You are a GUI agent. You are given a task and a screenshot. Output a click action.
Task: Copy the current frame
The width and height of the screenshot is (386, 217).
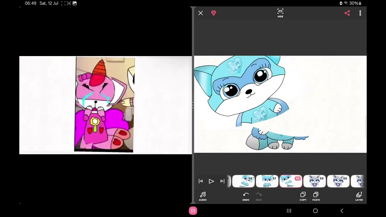(x=303, y=196)
